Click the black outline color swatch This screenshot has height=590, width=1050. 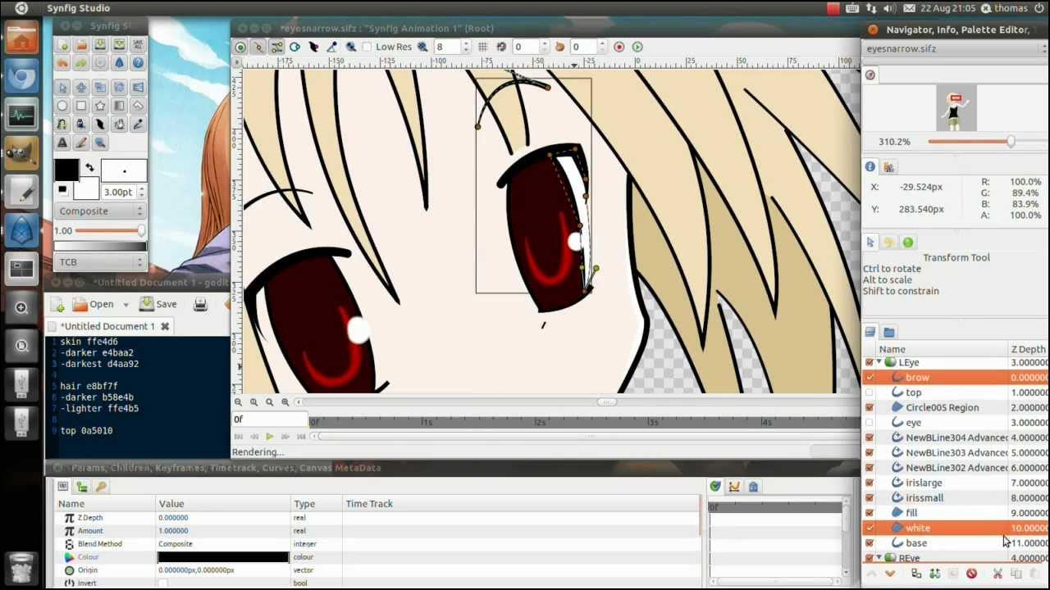pos(66,170)
